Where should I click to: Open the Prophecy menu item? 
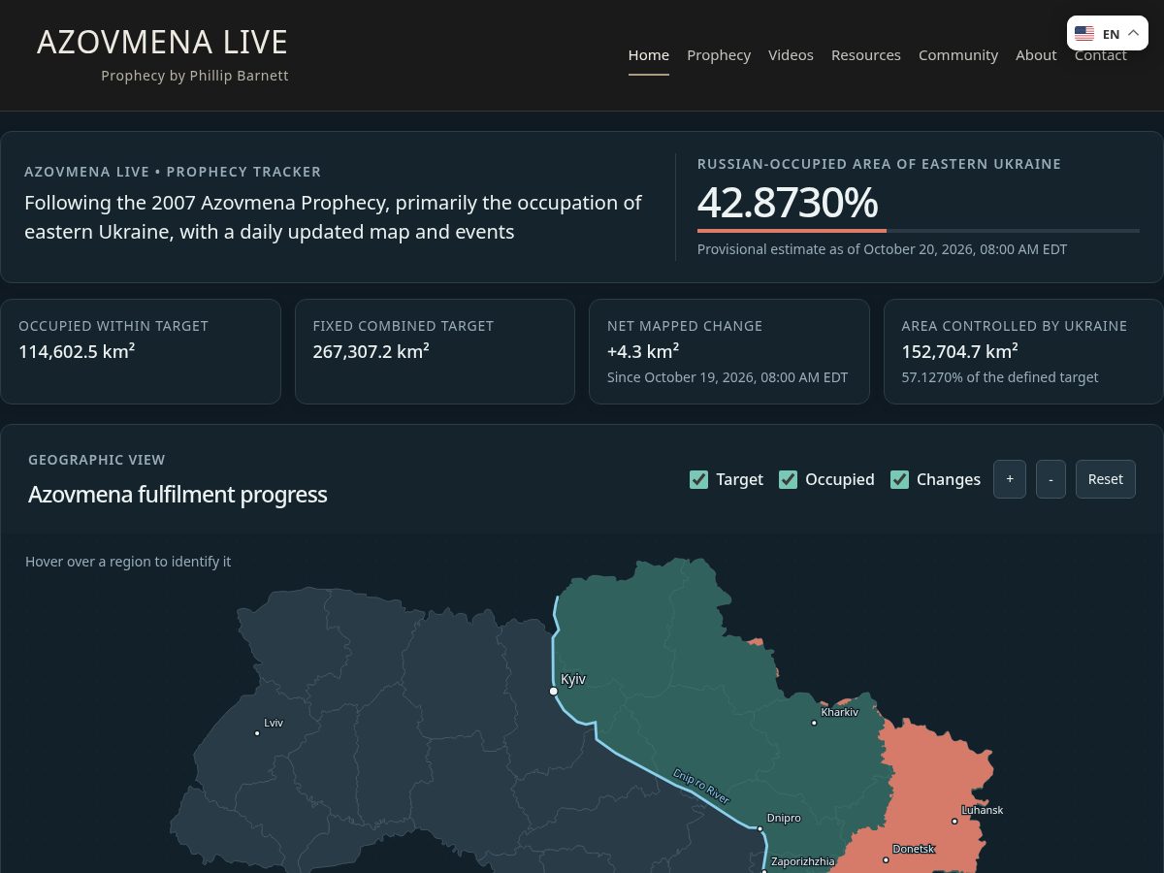pyautogui.click(x=719, y=55)
